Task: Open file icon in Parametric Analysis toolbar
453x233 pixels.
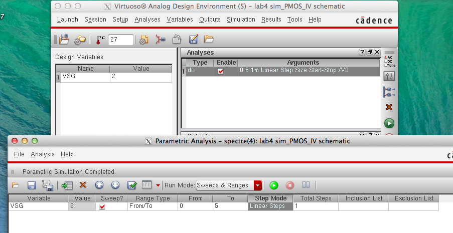Action: (x=16, y=185)
